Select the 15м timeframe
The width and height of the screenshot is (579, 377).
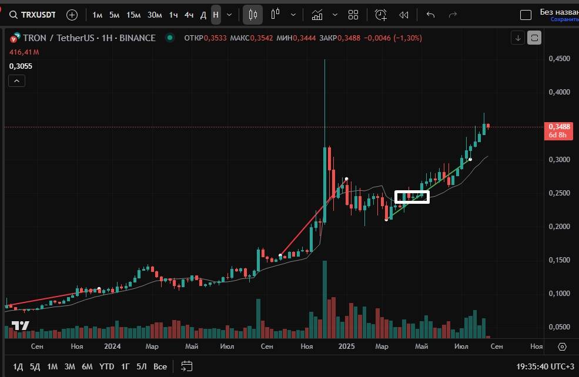(x=133, y=15)
